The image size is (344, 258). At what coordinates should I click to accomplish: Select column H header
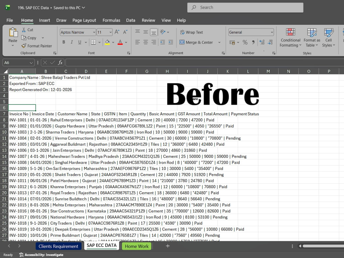point(167,71)
